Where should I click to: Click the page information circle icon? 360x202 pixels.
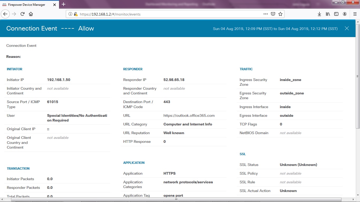point(70,14)
